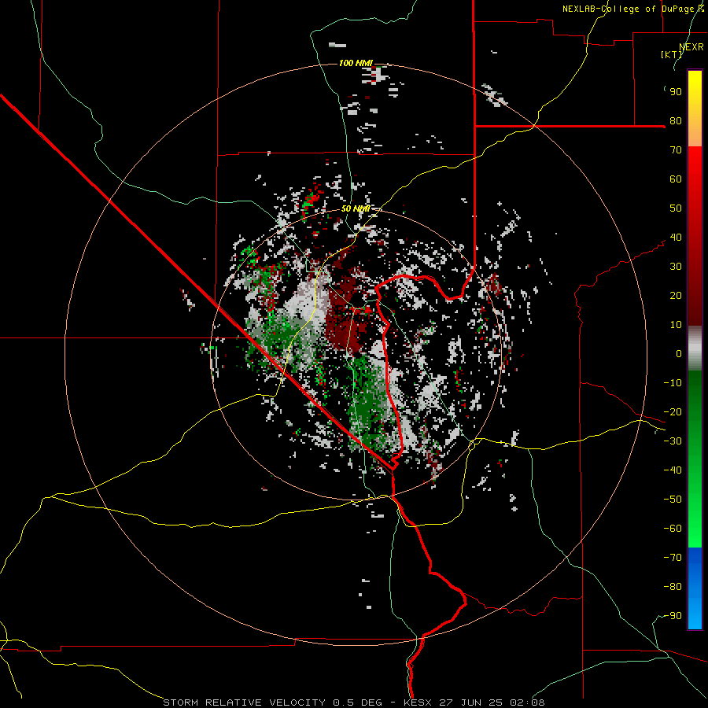Click the '-90' scale value

pos(673,616)
